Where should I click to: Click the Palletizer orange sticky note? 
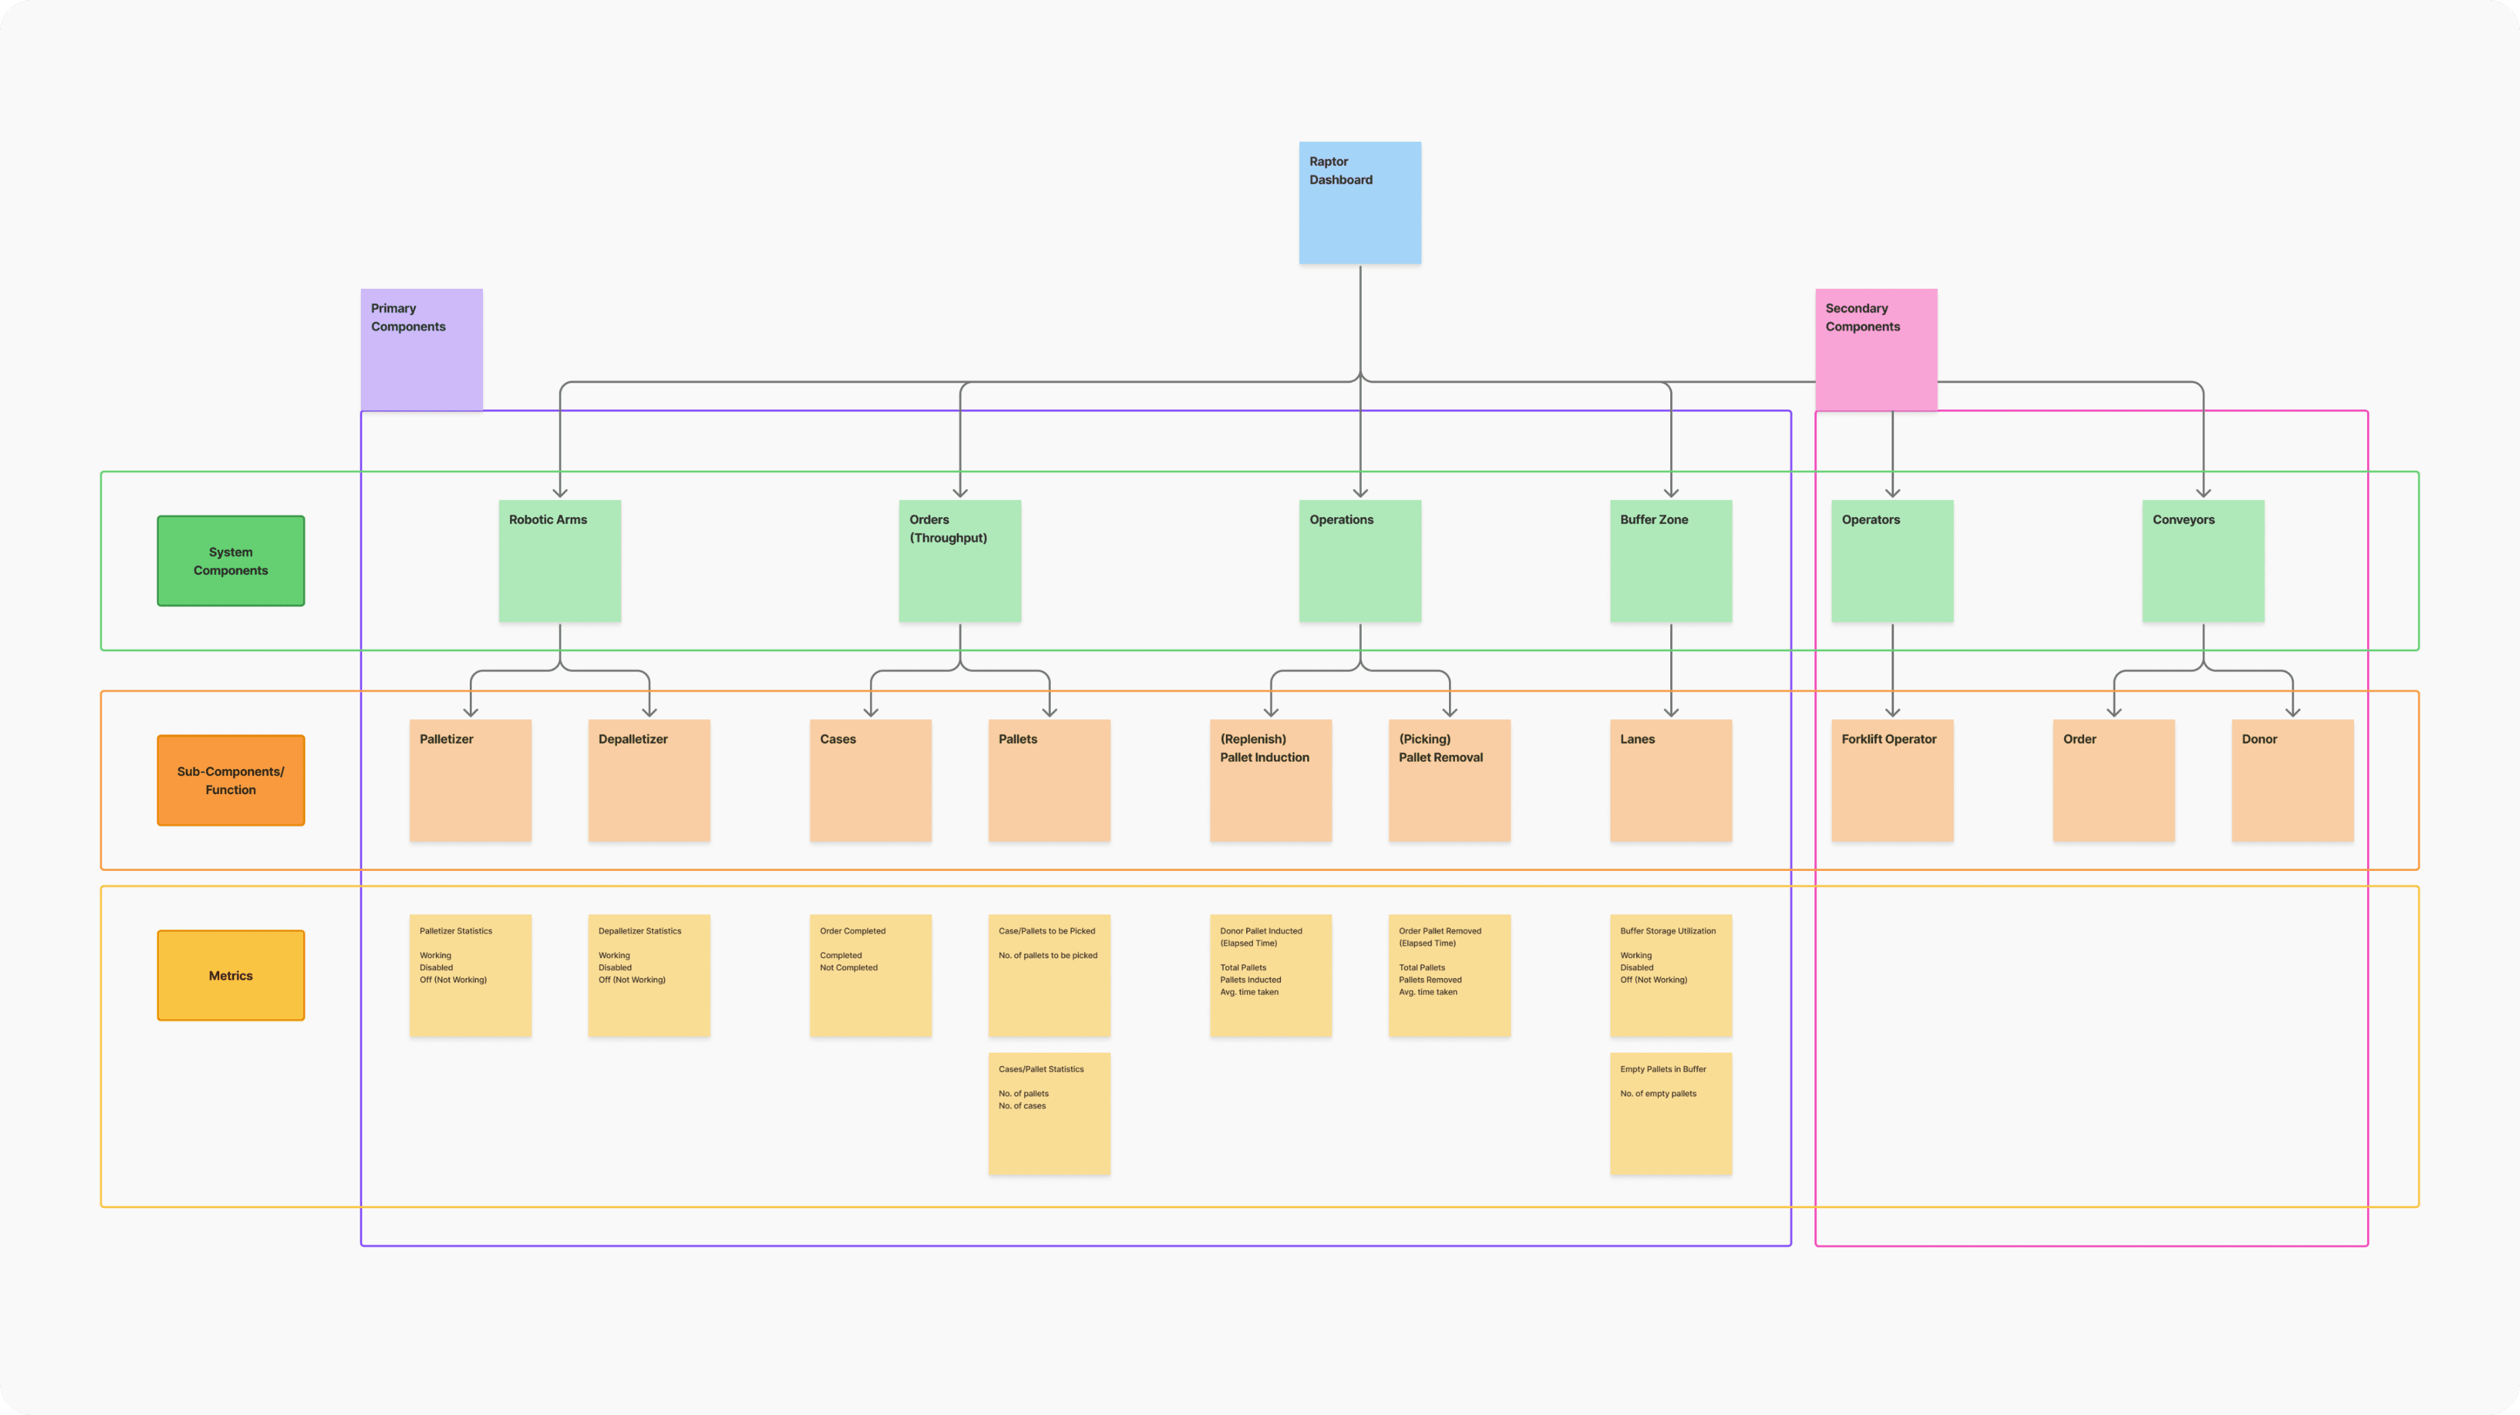(x=471, y=780)
